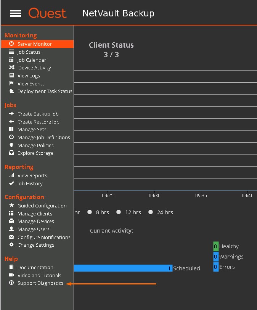Click the Quest logo

point(47,13)
